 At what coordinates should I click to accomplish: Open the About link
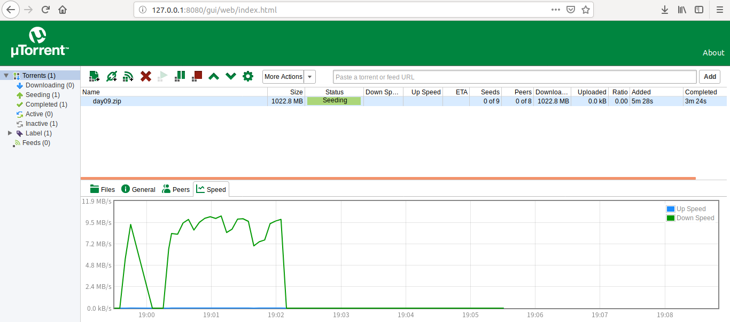(713, 53)
